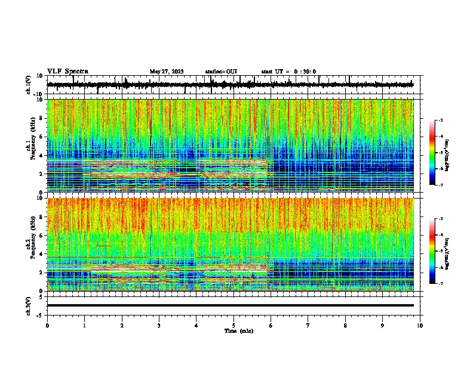The height and width of the screenshot is (365, 473).
Task: Click inside the ch.2 frequency spectrogram panel
Action: click(231, 245)
